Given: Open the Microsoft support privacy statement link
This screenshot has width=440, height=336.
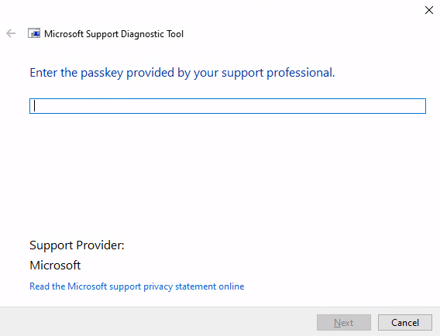Looking at the screenshot, I should pos(137,286).
